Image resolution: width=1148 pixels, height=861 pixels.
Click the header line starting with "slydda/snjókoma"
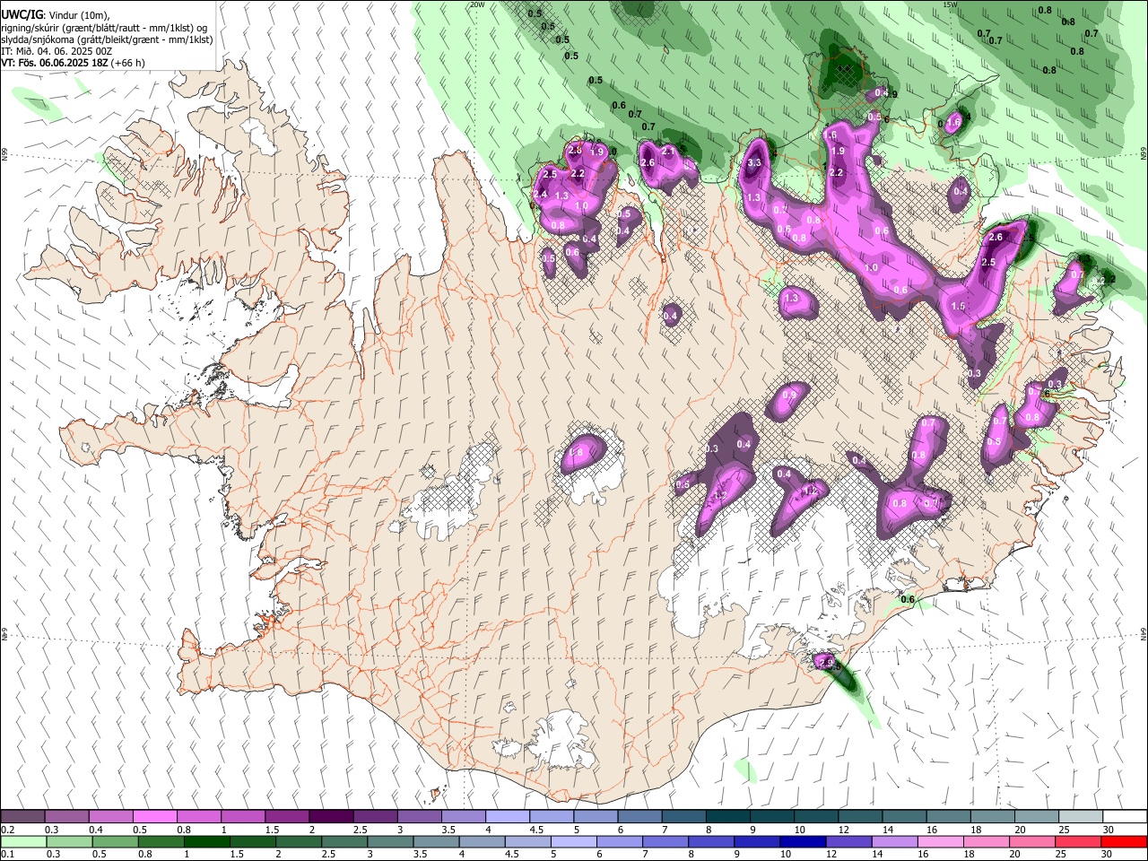[x=107, y=39]
